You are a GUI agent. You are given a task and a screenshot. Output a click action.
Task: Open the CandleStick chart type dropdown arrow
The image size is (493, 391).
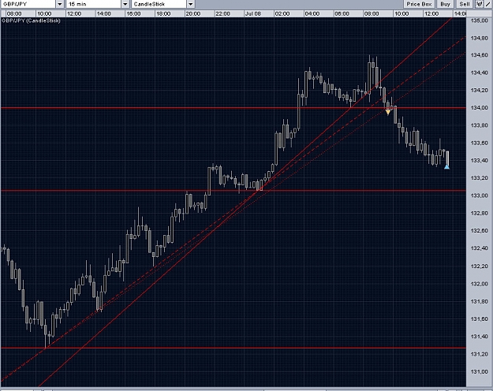point(191,4)
